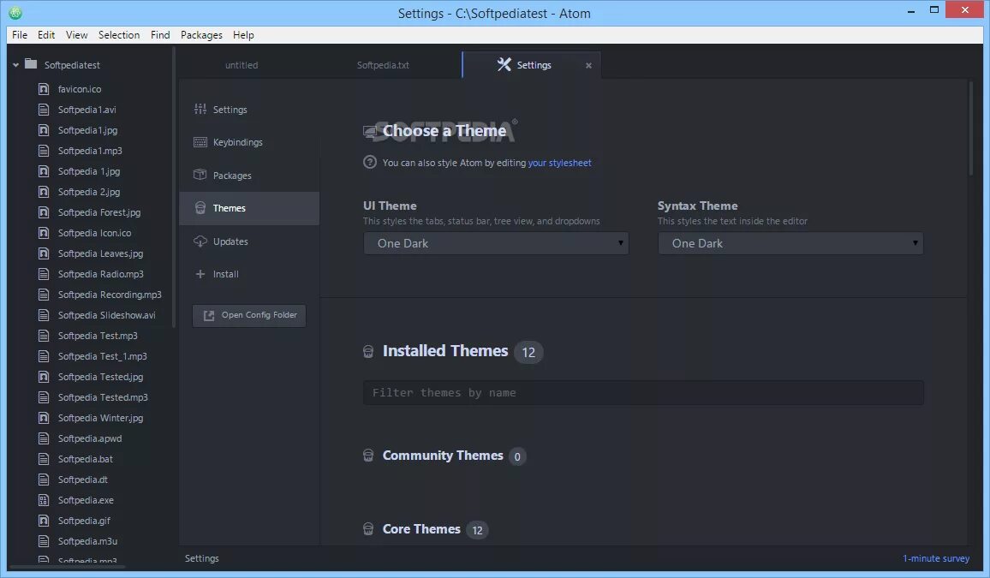The height and width of the screenshot is (578, 990).
Task: Click the Softpedia1.avi file icon
Action: (44, 110)
